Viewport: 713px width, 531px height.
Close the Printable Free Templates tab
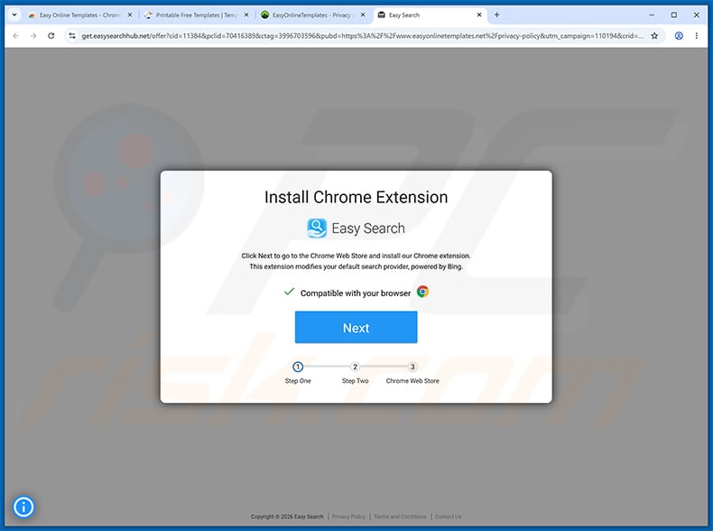[246, 15]
